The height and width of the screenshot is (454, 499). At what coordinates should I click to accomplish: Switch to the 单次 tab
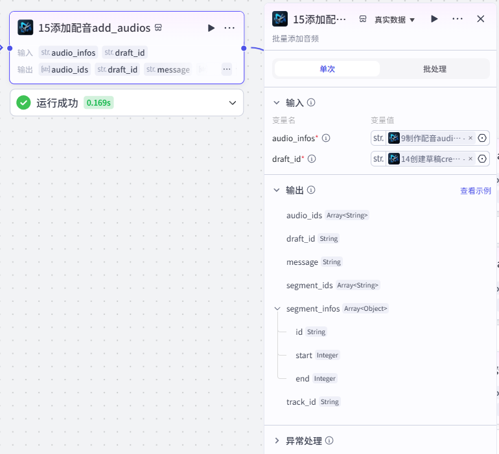pos(327,69)
